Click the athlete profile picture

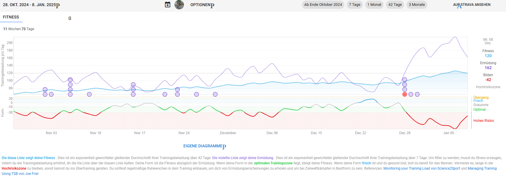point(179,5)
